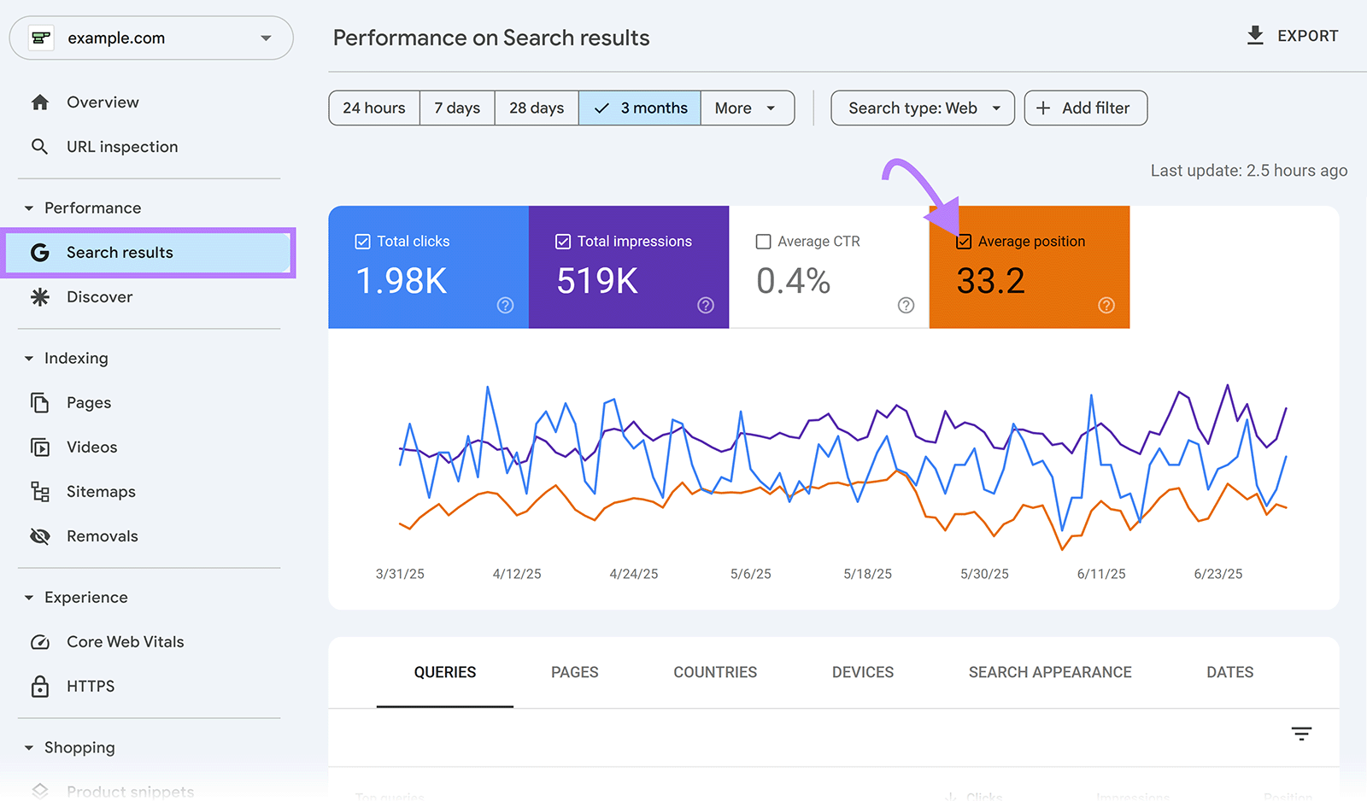Select the Videos indexing icon
Viewport: 1367px width, 801px height.
click(x=40, y=447)
